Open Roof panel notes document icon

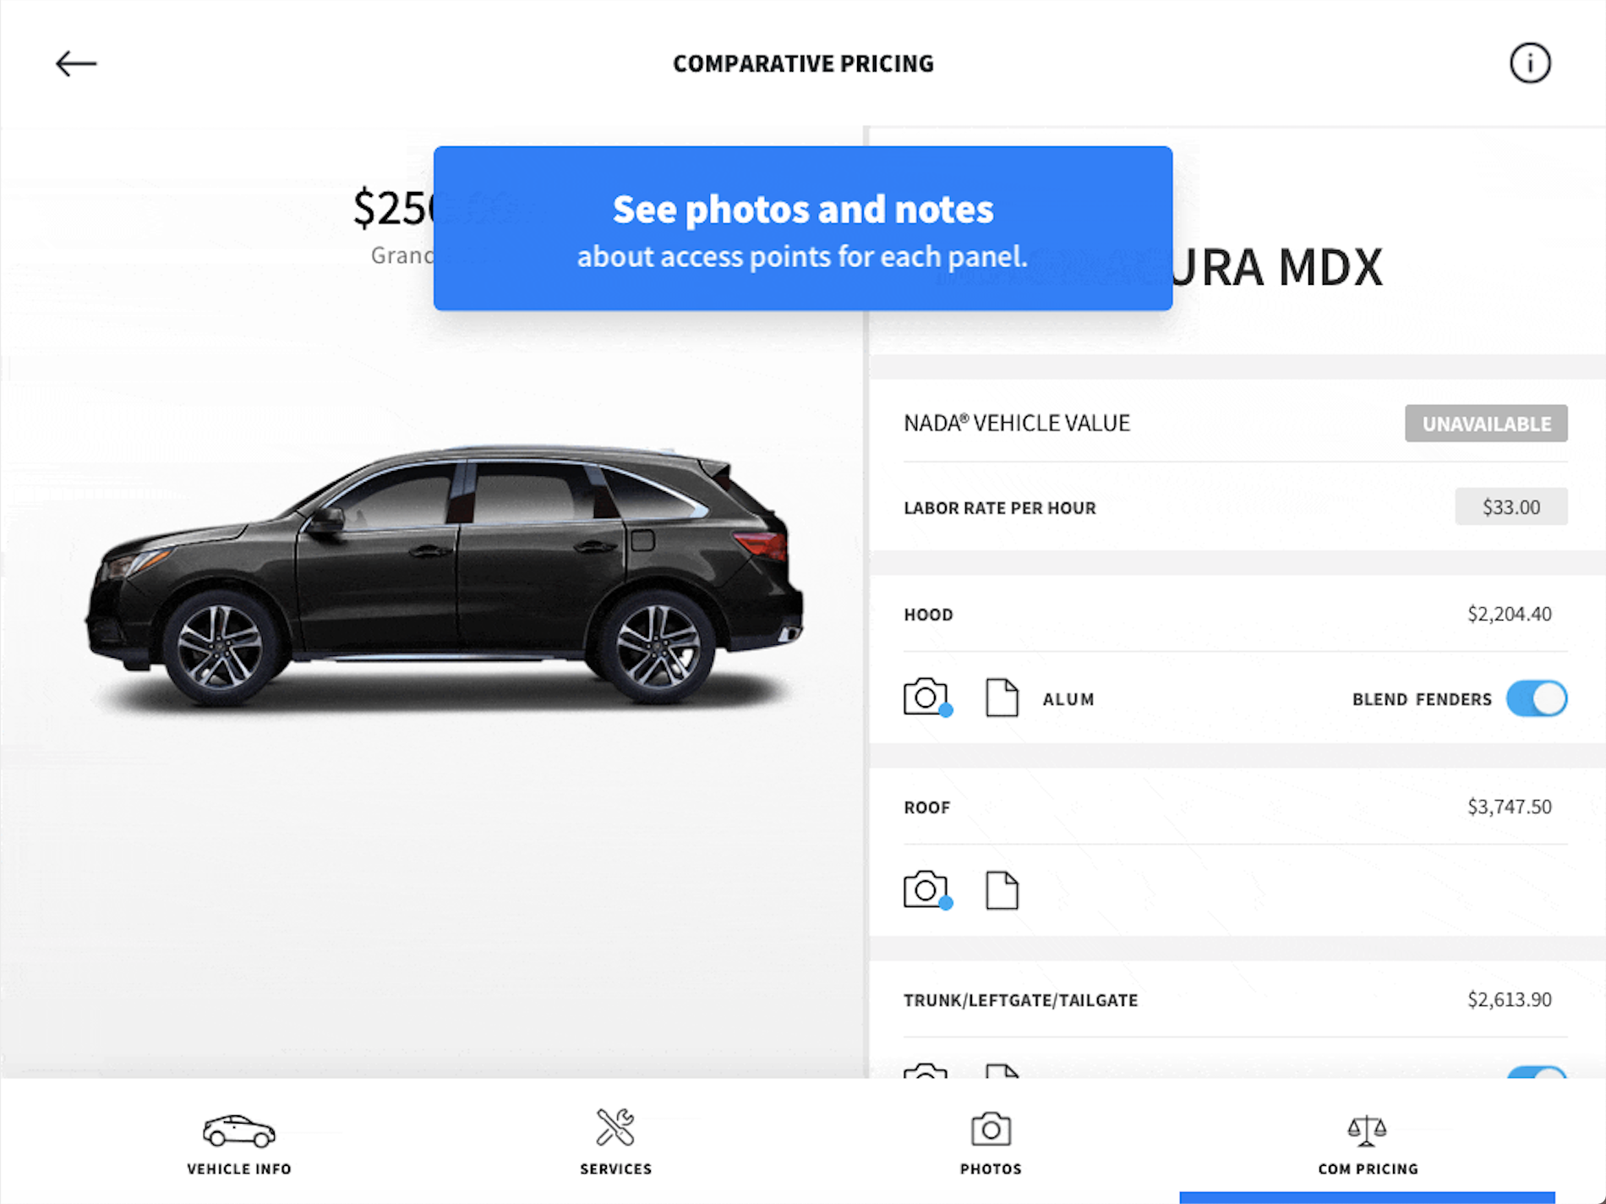[x=1002, y=890]
